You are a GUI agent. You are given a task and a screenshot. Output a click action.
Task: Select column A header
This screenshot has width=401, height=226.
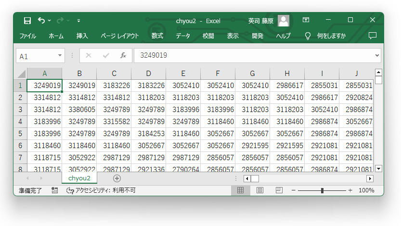(x=44, y=74)
